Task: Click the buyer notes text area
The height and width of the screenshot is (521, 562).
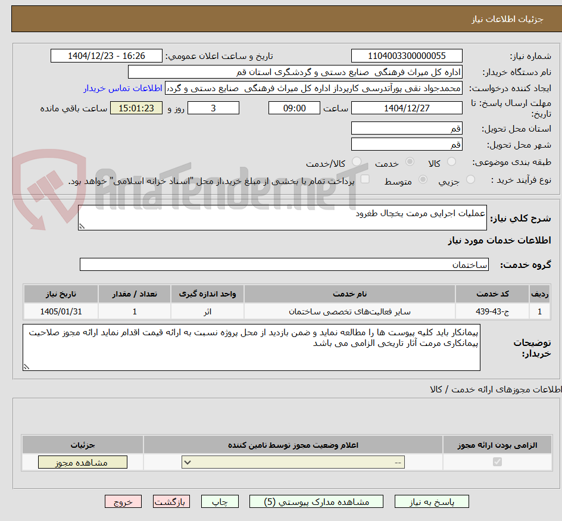Action: (251, 347)
